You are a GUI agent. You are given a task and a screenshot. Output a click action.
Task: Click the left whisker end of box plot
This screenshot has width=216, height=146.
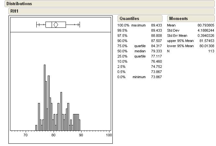pos(37,25)
